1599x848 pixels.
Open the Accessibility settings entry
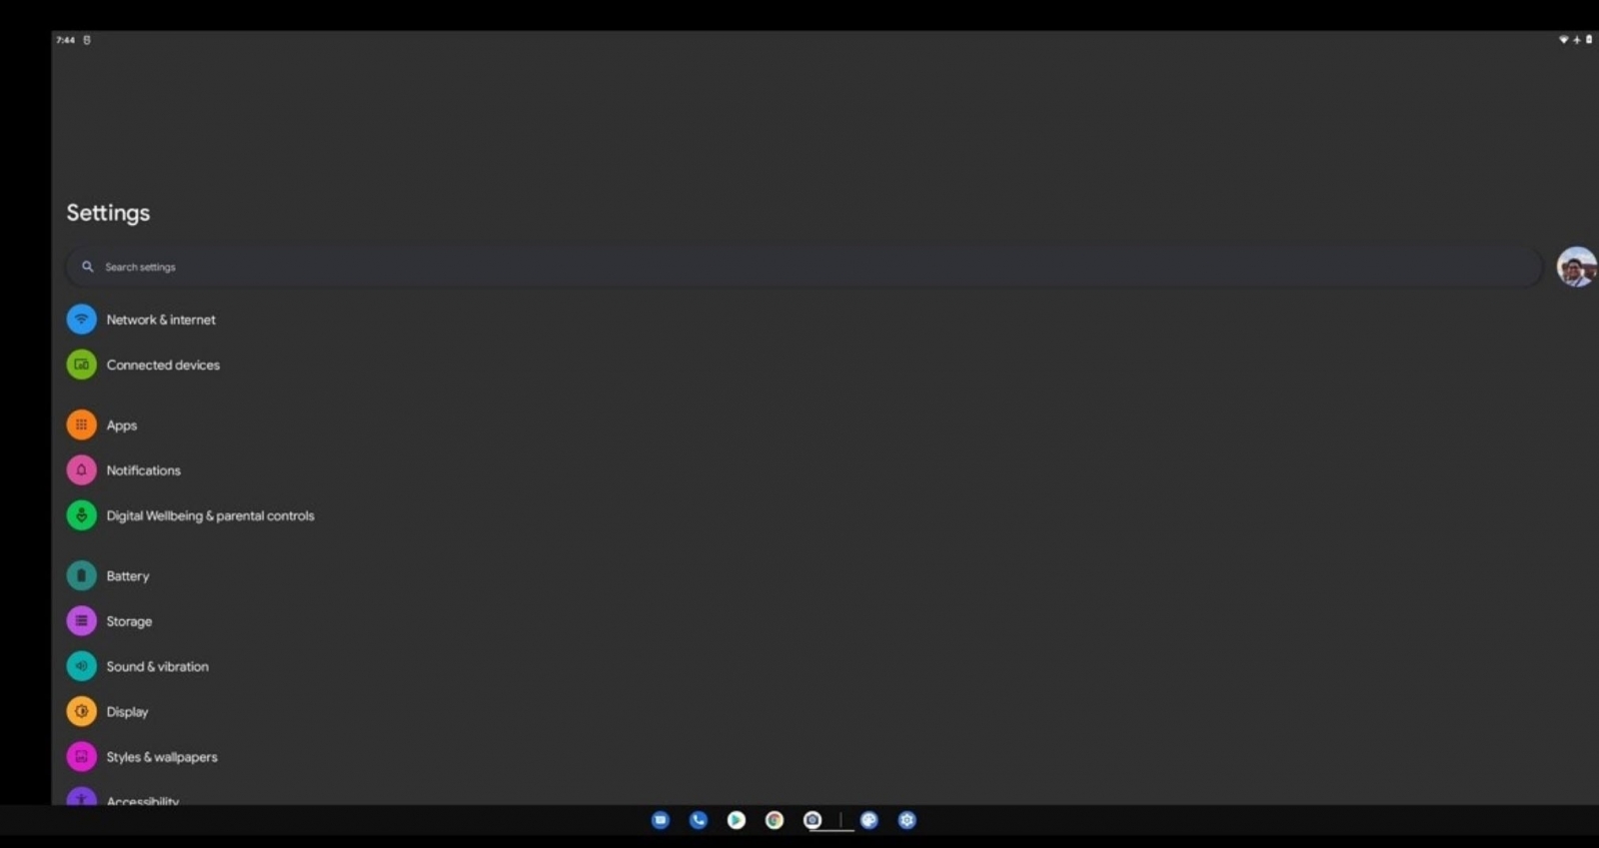pos(142,800)
